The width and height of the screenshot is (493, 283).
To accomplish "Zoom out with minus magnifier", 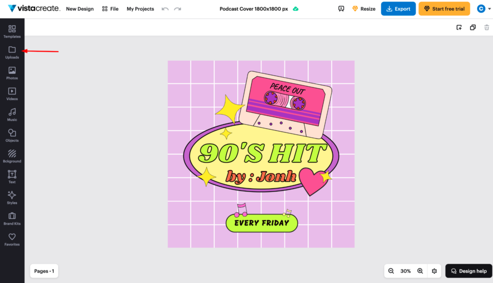I will tap(391, 271).
